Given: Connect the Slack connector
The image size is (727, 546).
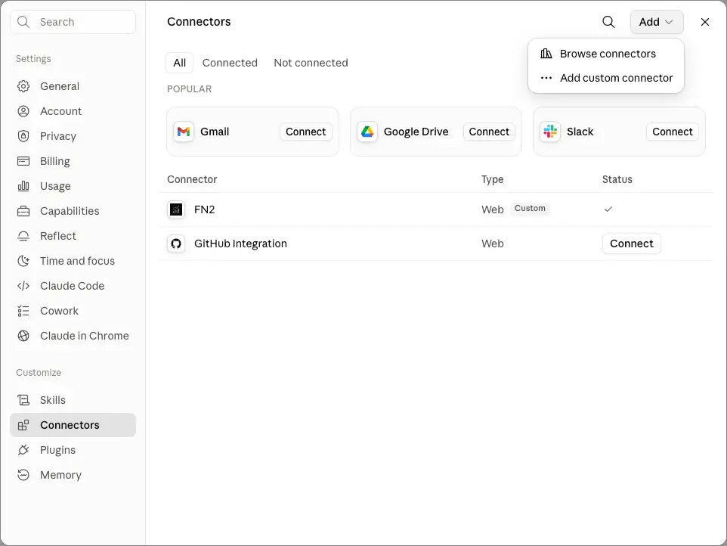Looking at the screenshot, I should (673, 132).
